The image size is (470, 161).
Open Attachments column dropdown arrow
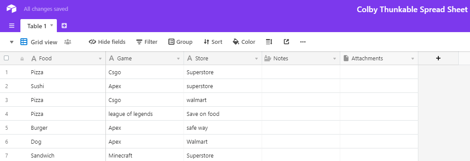coord(413,59)
